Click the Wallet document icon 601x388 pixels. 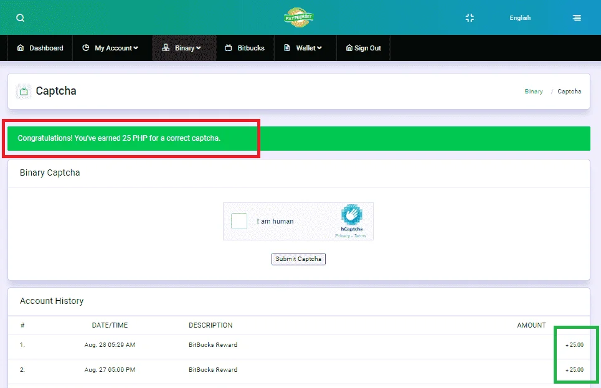coord(286,48)
